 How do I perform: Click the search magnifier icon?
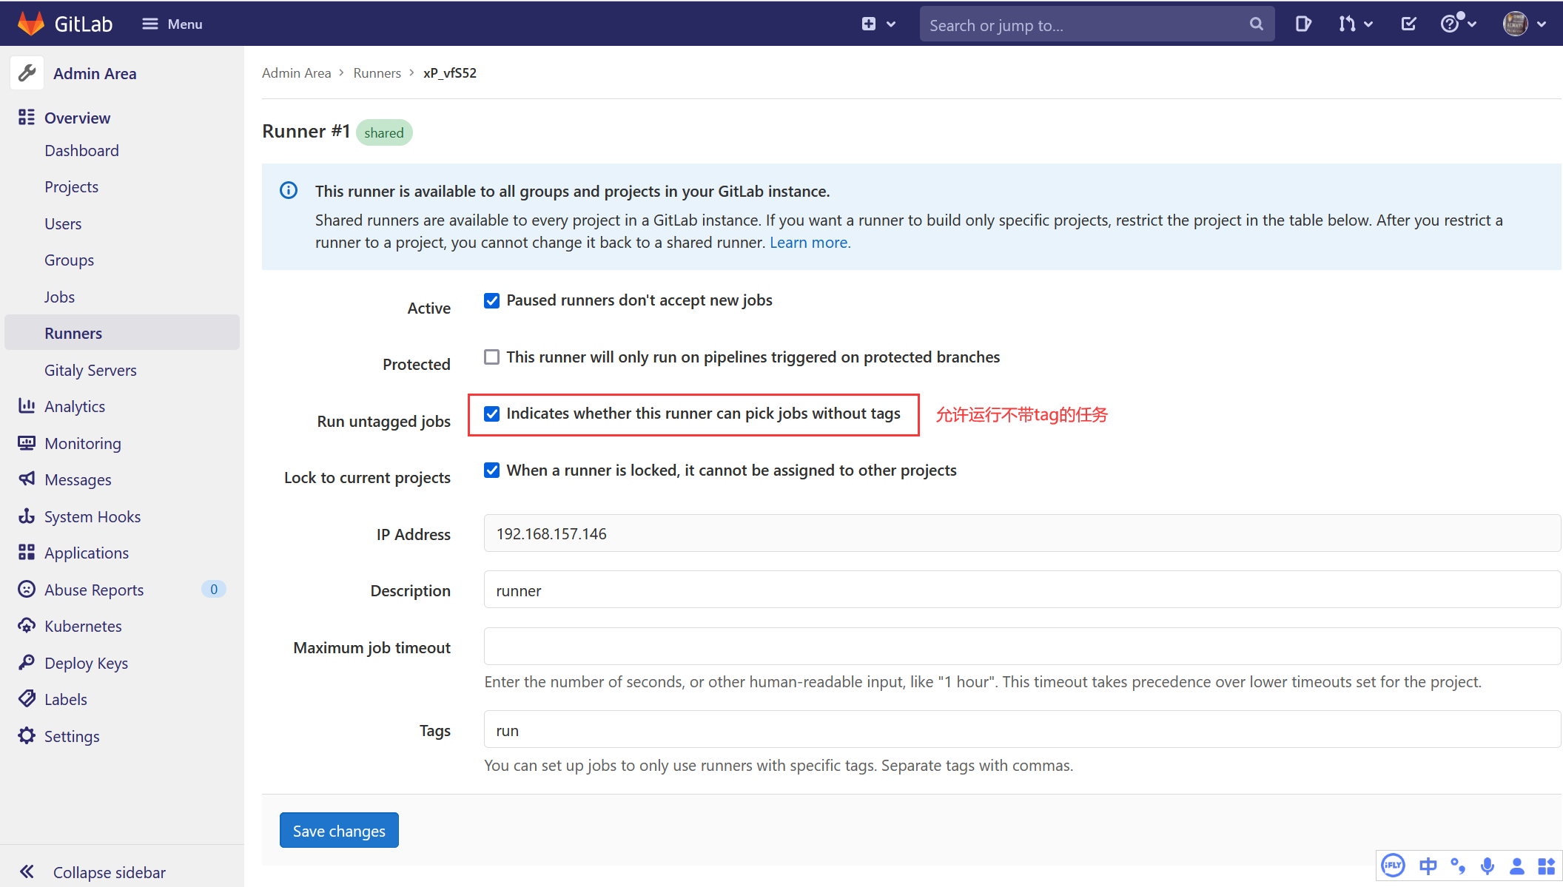1256,24
